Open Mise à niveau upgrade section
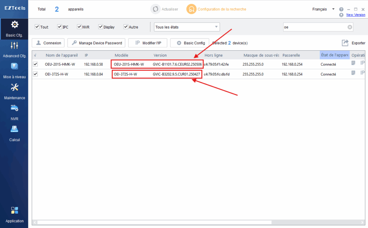The width and height of the screenshot is (368, 228). 14,71
